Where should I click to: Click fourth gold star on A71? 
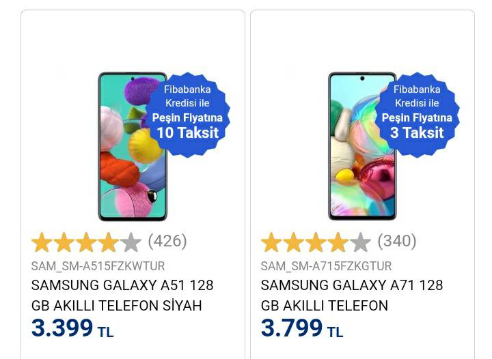(338, 242)
